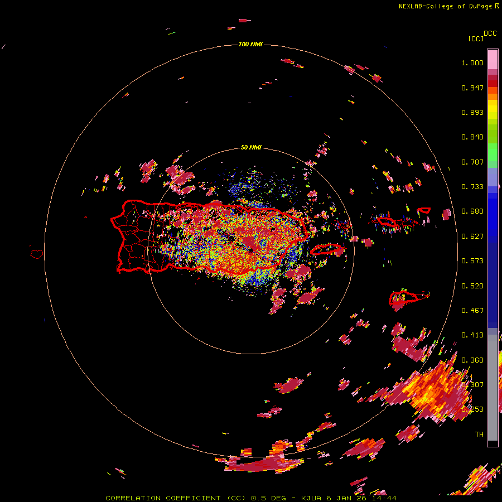The height and width of the screenshot is (502, 502).
Task: Click the 0.627 color scale value
Action: point(472,236)
